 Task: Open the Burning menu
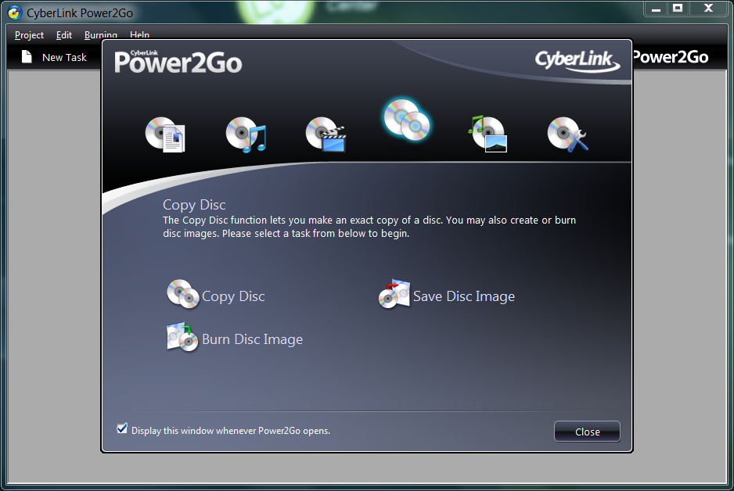pyautogui.click(x=101, y=35)
